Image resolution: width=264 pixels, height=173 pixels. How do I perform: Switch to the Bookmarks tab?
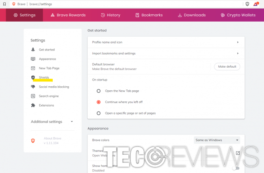pos(149,15)
